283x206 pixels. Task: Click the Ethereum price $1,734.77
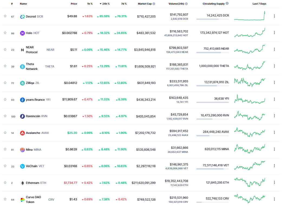tap(70, 183)
